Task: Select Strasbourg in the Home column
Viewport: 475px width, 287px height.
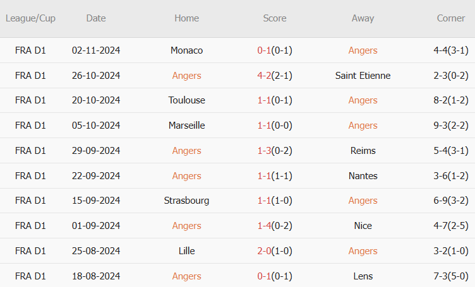Action: (186, 201)
